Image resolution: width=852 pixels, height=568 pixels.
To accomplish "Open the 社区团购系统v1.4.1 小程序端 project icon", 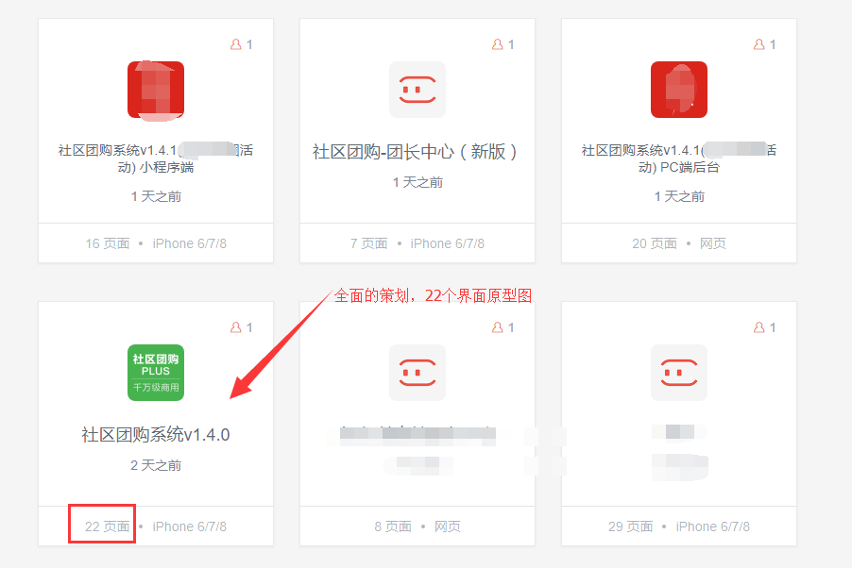I will pos(156,91).
